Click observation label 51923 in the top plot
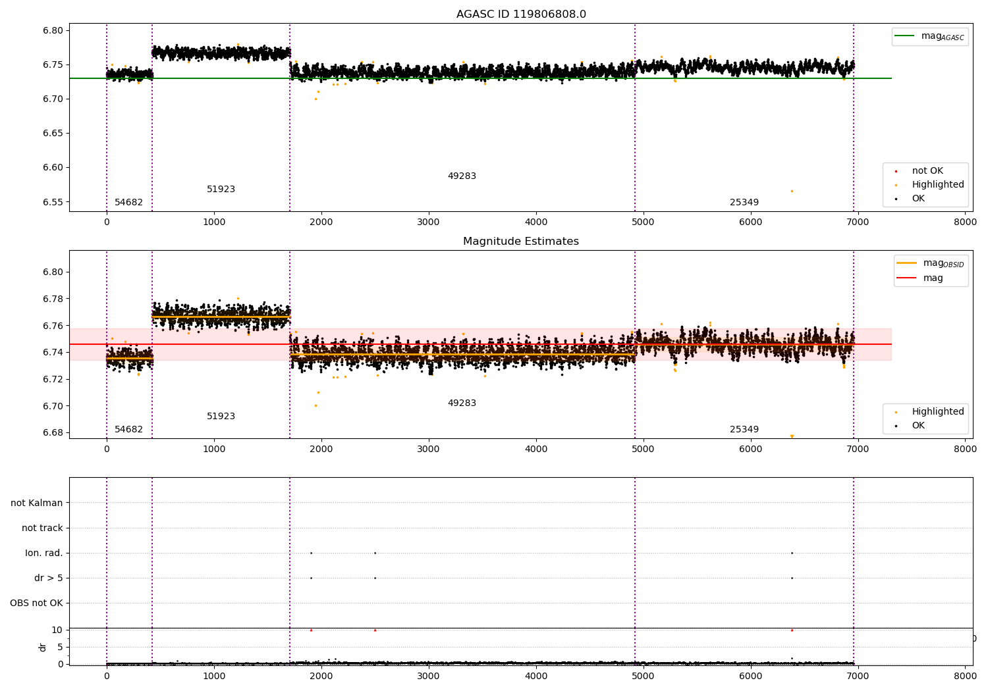Screen dimensions: 988x691 (x=221, y=190)
